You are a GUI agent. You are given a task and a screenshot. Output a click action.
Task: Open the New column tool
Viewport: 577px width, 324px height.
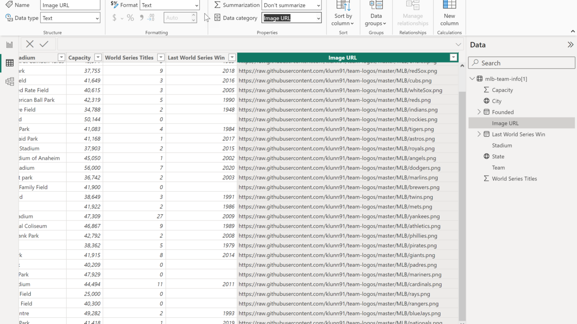(x=449, y=13)
